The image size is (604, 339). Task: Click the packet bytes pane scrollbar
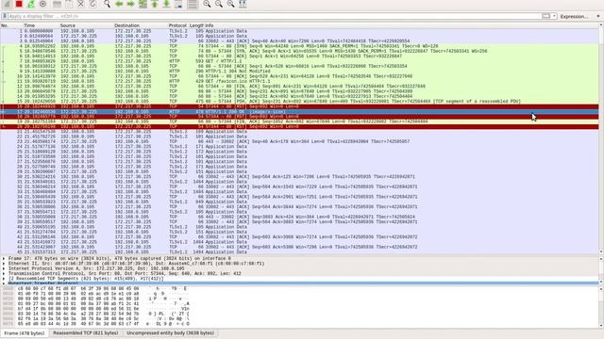tap(601, 307)
